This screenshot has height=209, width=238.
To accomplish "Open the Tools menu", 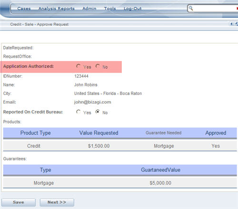I will (x=110, y=9).
